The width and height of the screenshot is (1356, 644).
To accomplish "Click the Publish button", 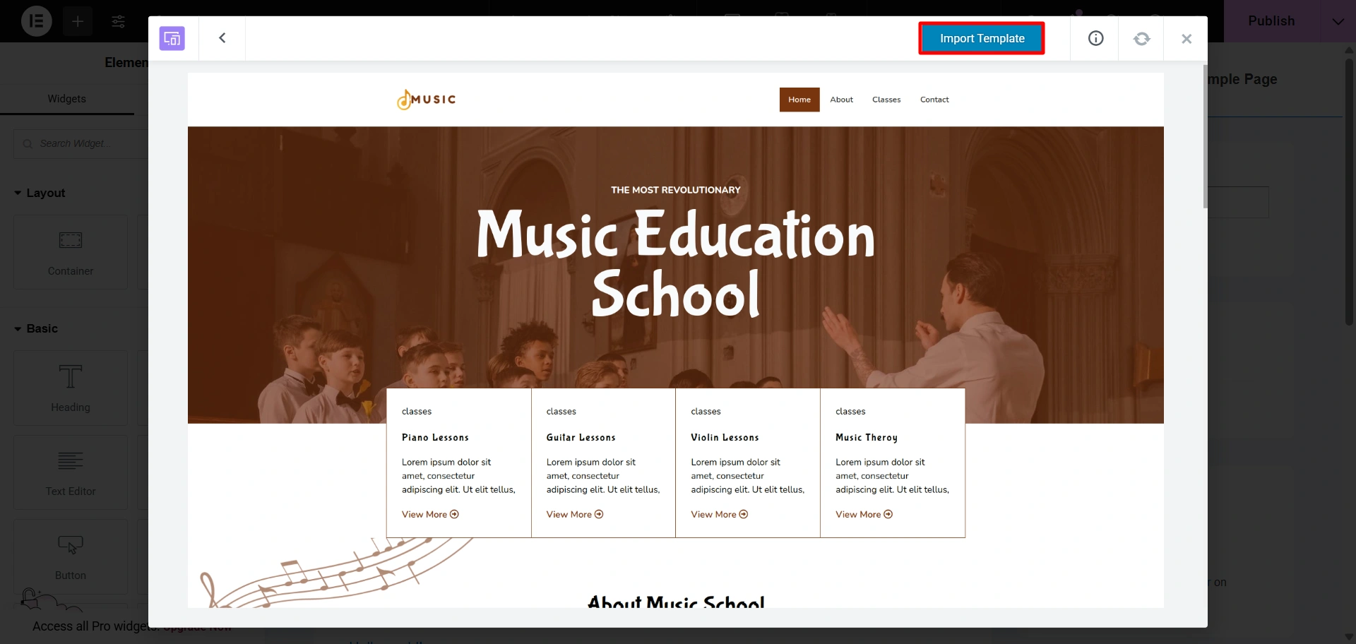I will click(1271, 21).
